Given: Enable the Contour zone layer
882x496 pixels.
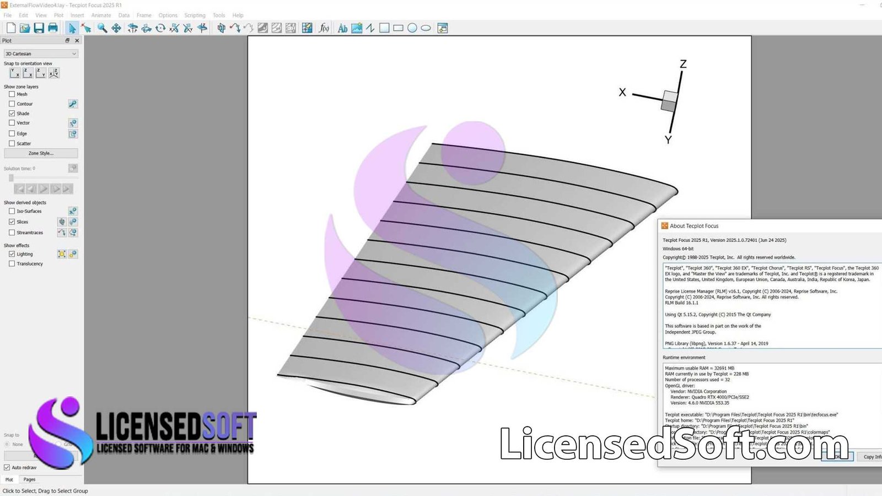Looking at the screenshot, I should coord(12,104).
